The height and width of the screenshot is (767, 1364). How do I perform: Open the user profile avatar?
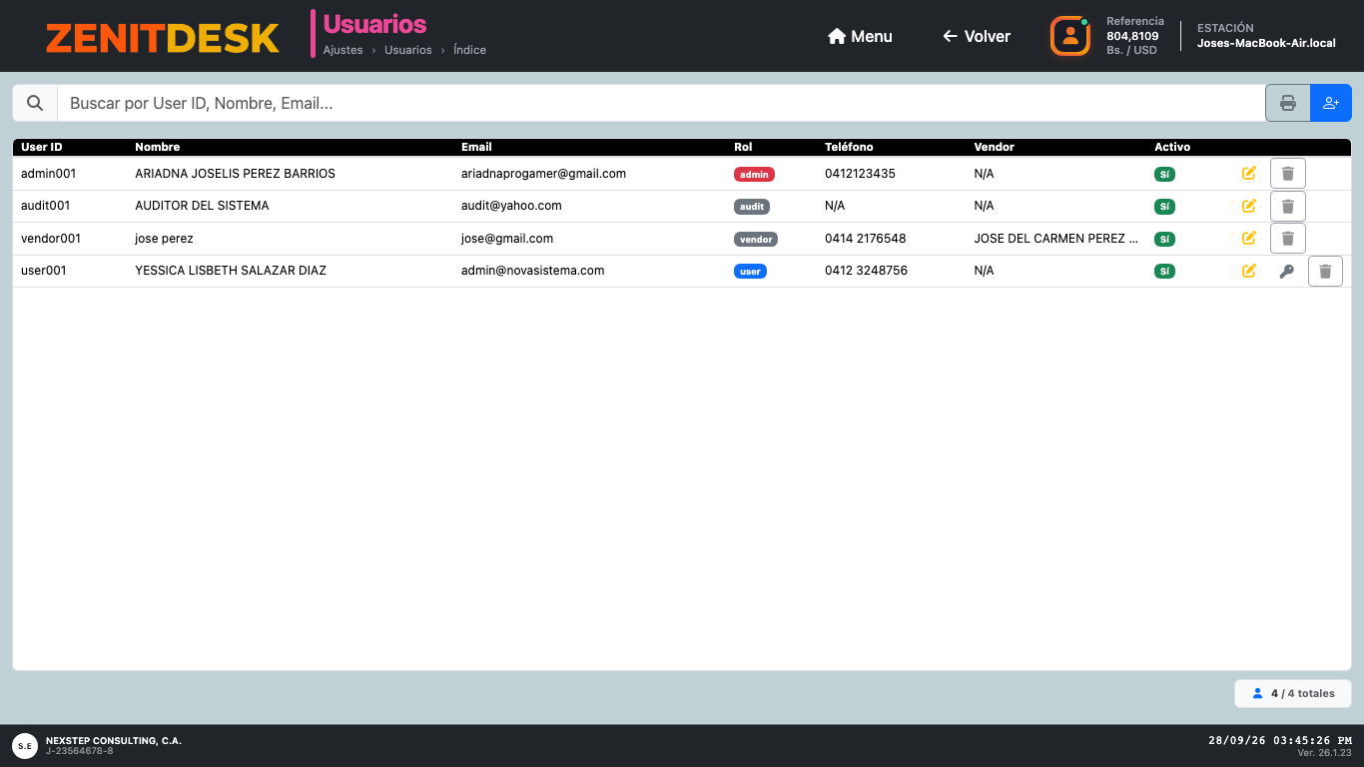point(1070,36)
